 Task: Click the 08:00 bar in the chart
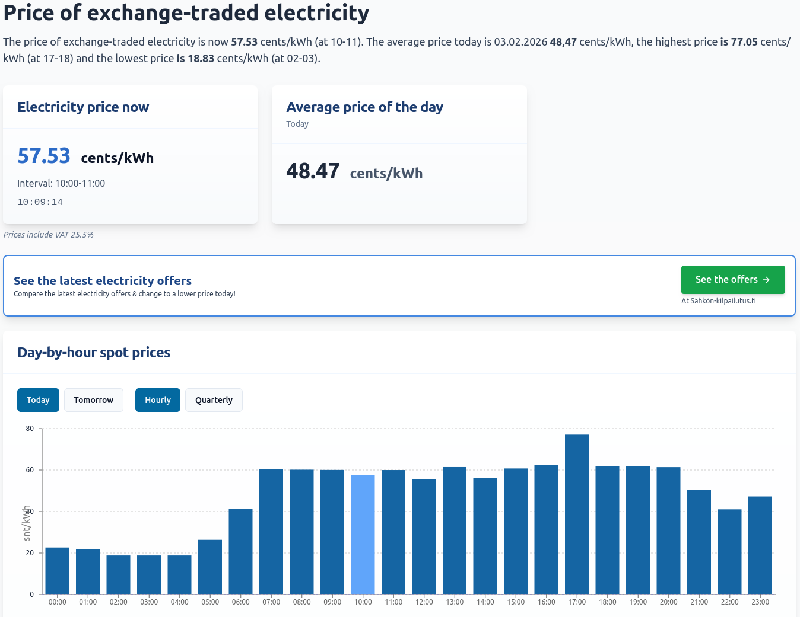(301, 532)
